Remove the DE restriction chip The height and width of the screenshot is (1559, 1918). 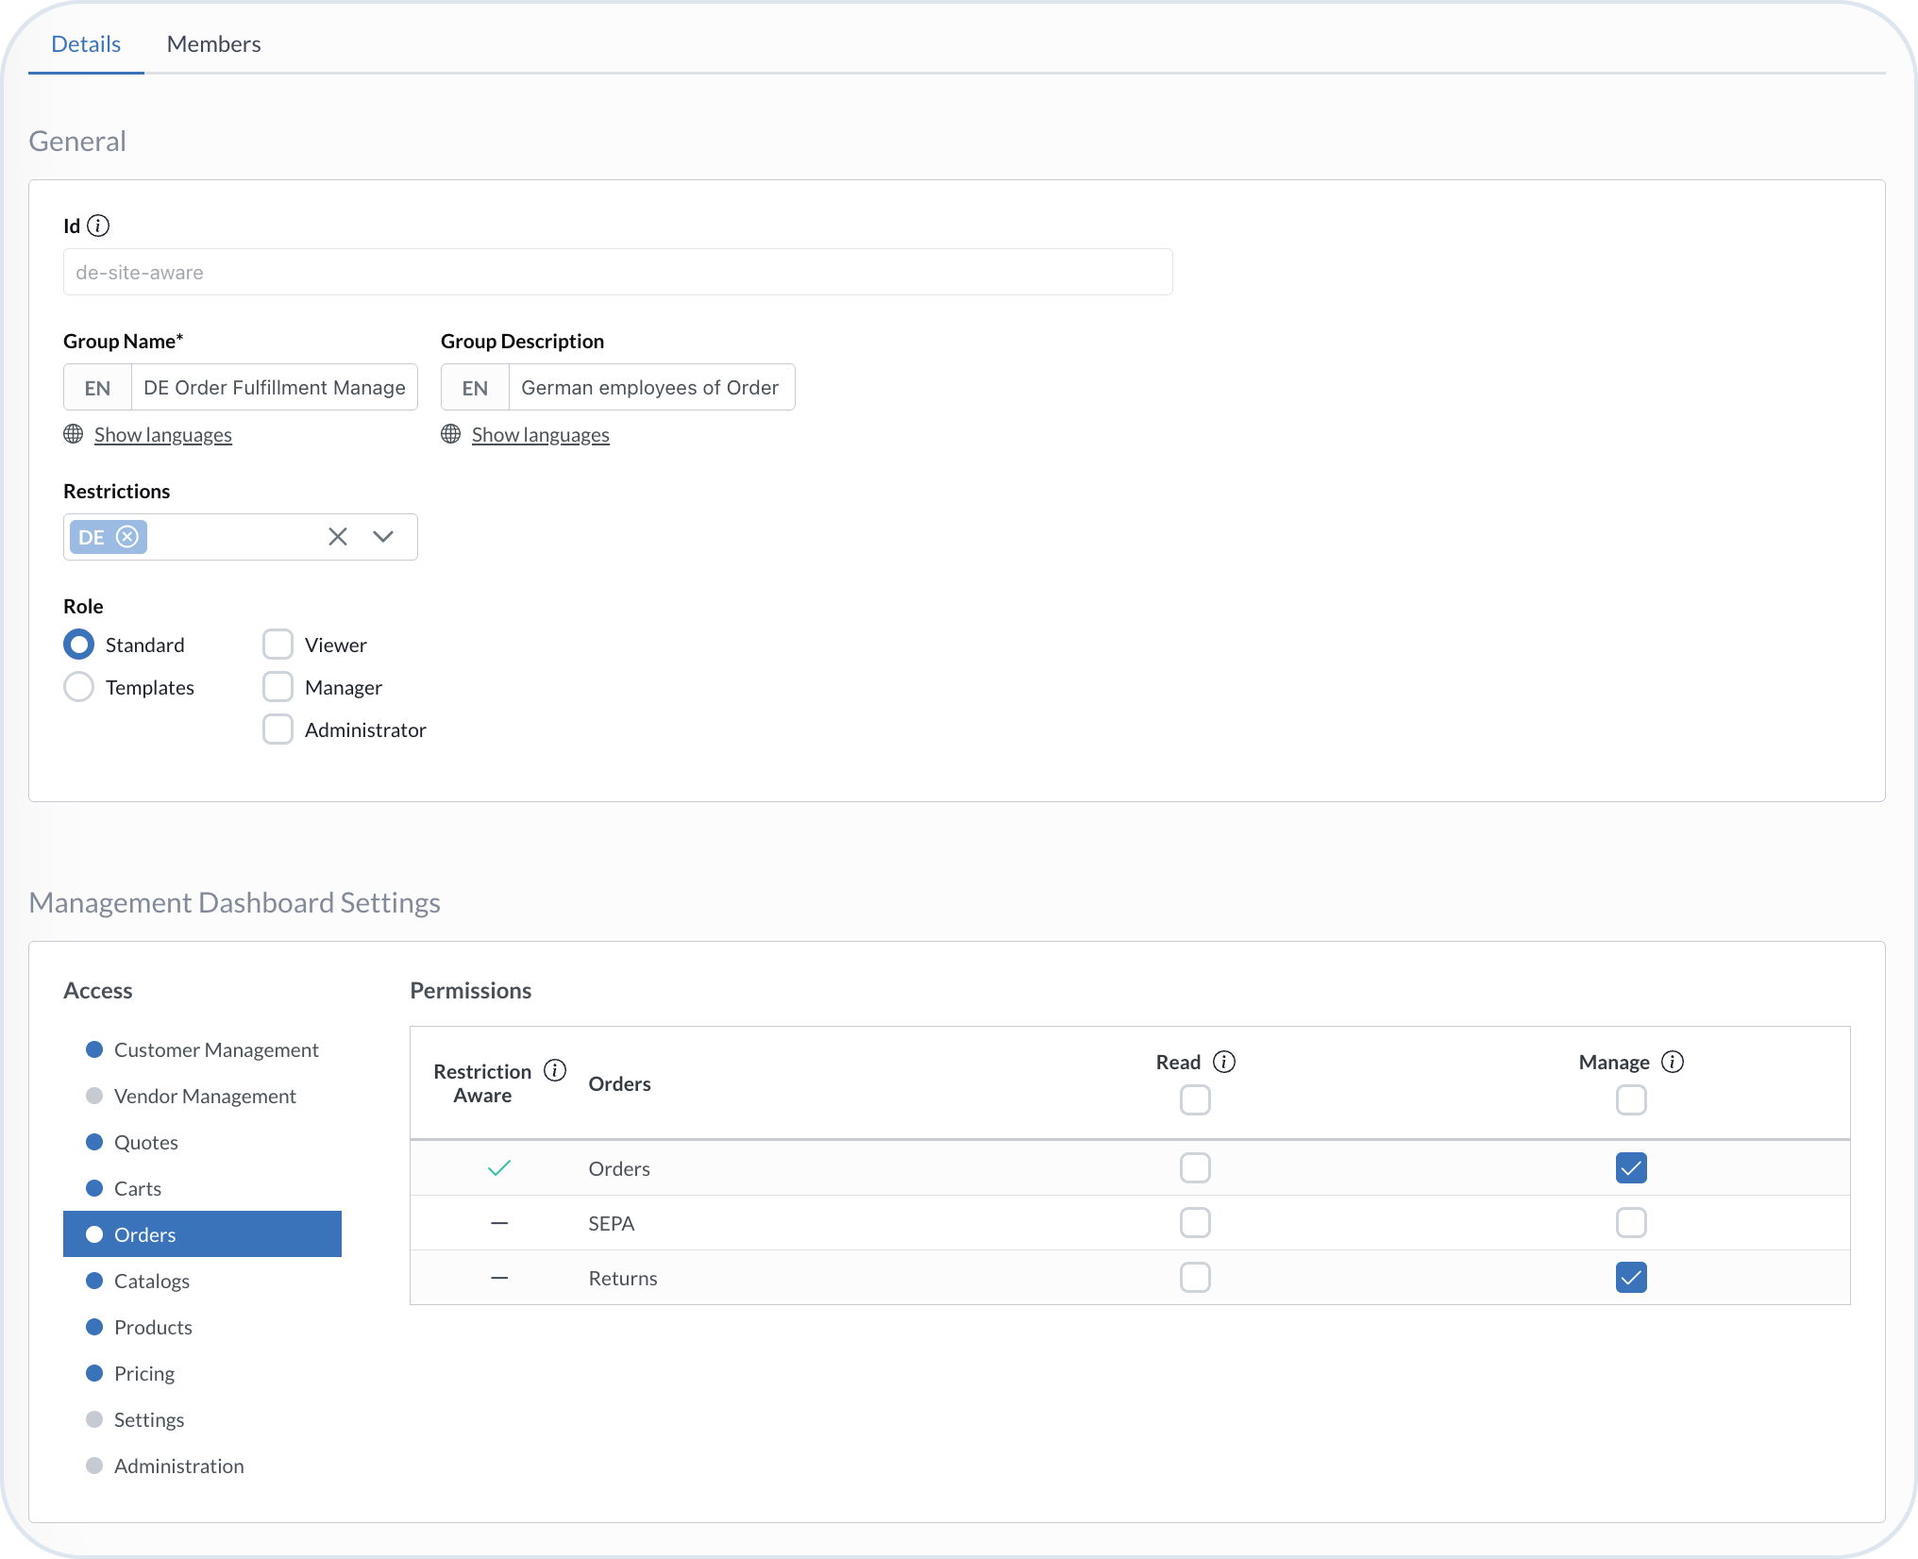[x=128, y=536]
